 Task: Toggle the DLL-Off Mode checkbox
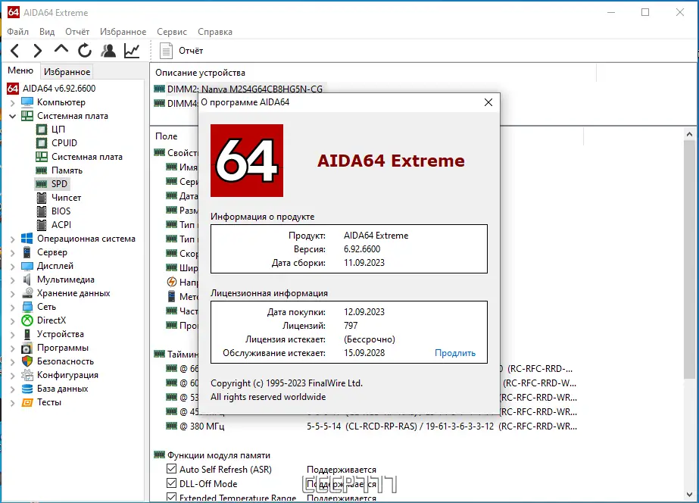(171, 483)
